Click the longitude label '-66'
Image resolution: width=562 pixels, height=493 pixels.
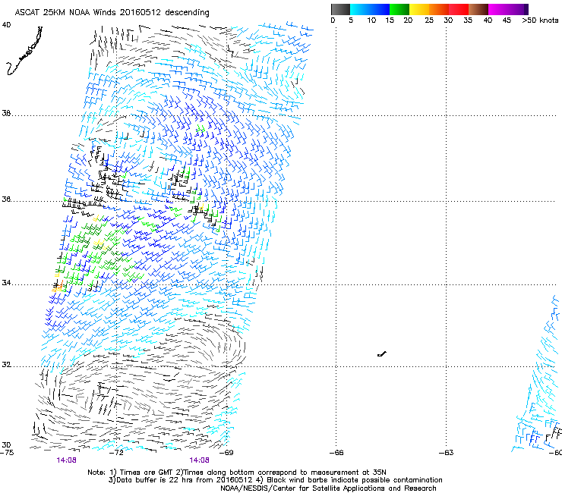pyautogui.click(x=336, y=453)
